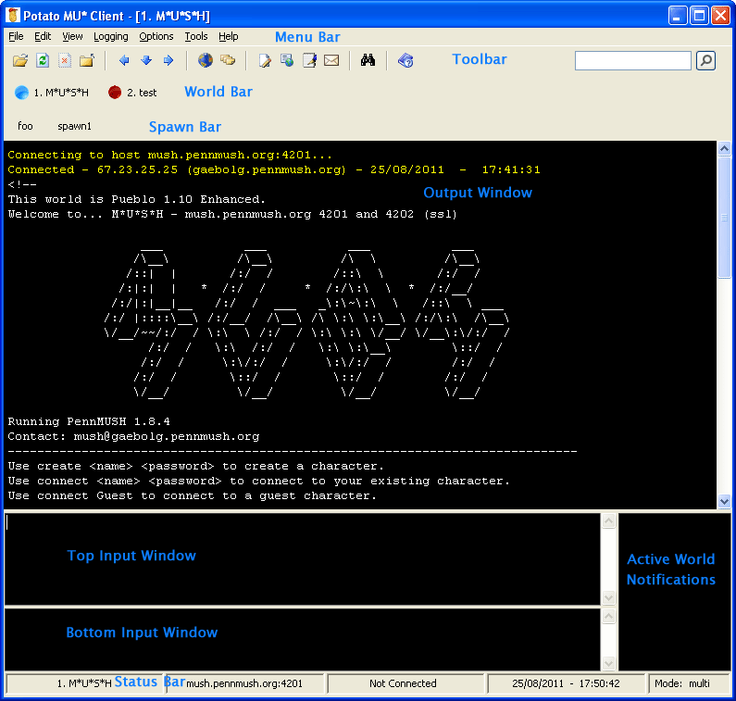736x701 pixels.
Task: Click status bar world name 1. M*U*S*H
Action: (x=84, y=683)
